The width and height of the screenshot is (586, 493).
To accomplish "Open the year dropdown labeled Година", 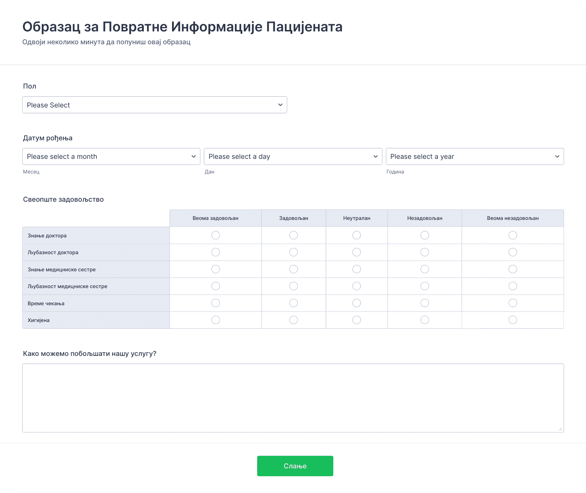I will [475, 156].
